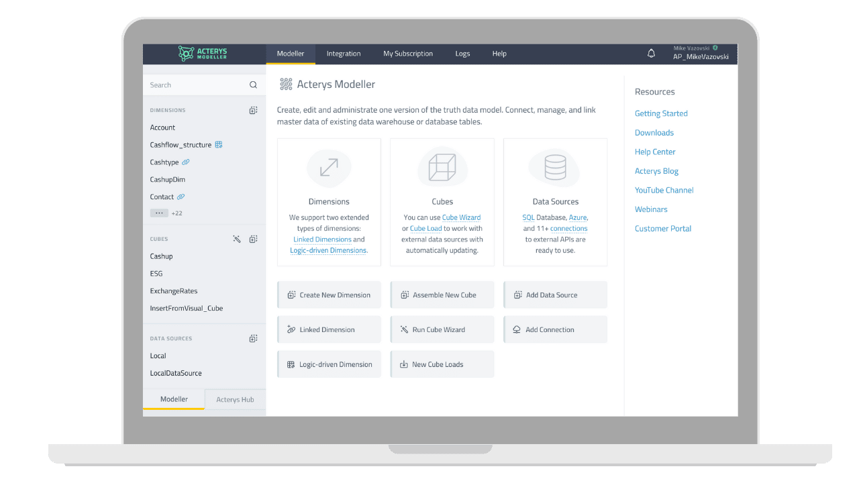The height and width of the screenshot is (483, 859).
Task: Click add icon beside Cubes header
Action: (253, 239)
